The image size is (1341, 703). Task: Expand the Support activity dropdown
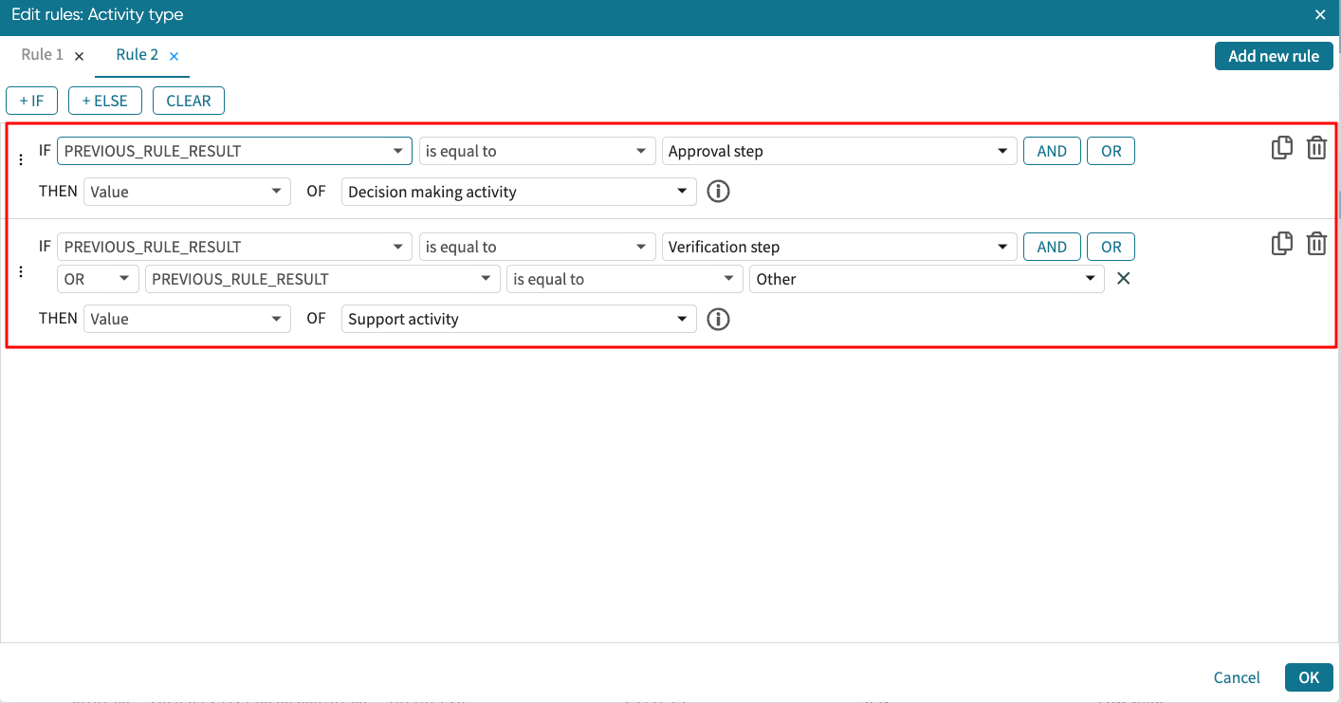pos(518,319)
